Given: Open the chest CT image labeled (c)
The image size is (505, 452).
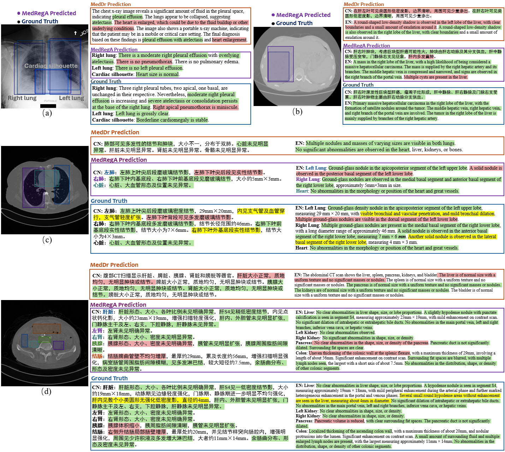Looking at the screenshot, I should point(45,190).
